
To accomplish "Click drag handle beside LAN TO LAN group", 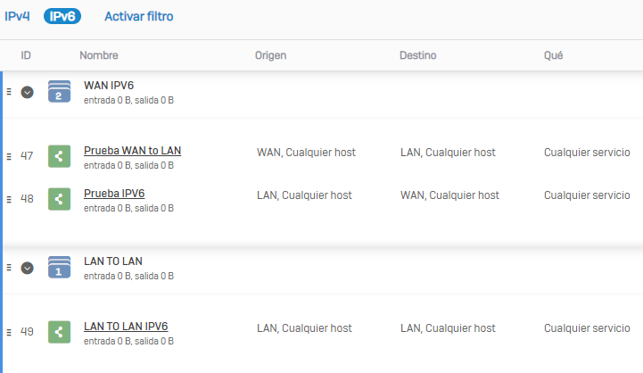I will click(x=9, y=268).
